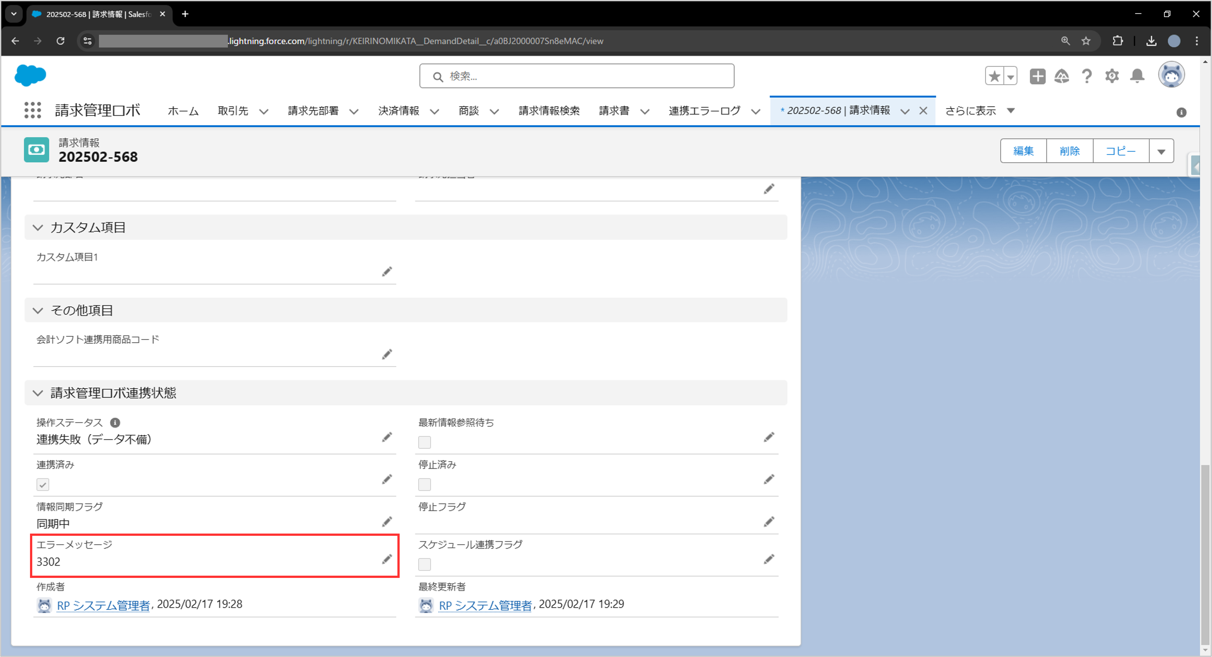This screenshot has height=657, width=1212.
Task: Open the RP システム管理者 creator link
Action: [103, 605]
